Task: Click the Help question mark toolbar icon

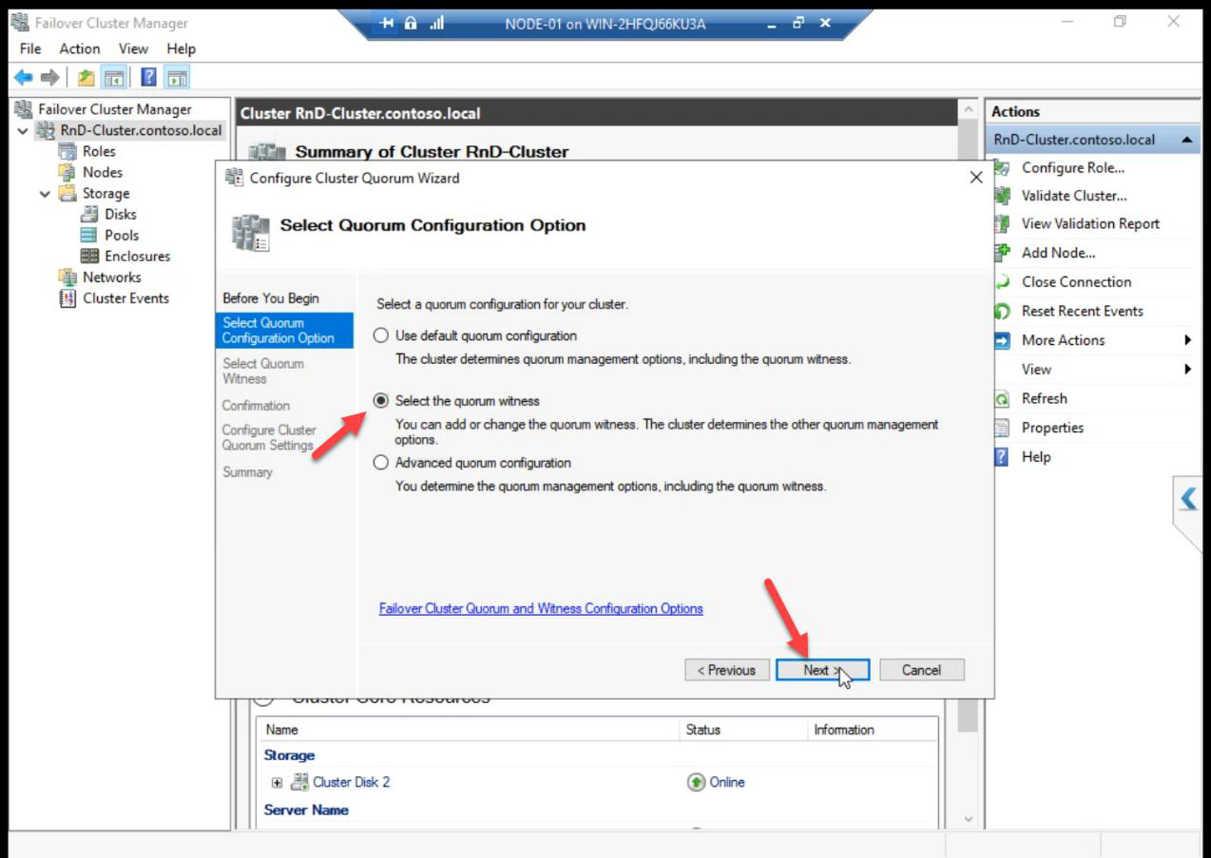Action: [x=148, y=78]
